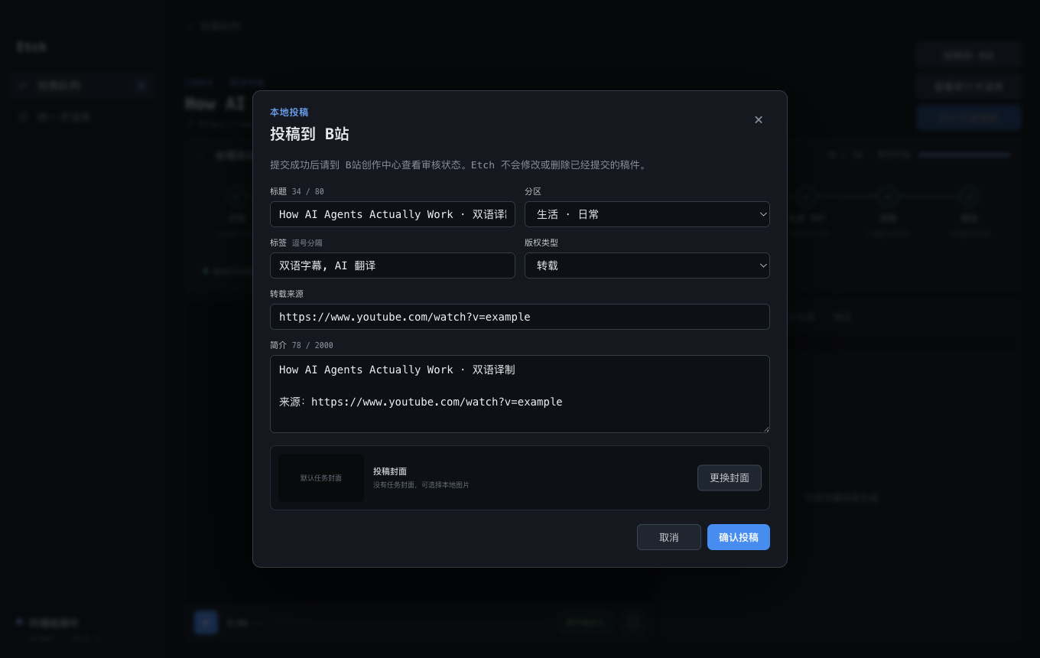Click the 34 / 80 title character counter
Viewport: 1040px width, 658px height.
(x=308, y=191)
